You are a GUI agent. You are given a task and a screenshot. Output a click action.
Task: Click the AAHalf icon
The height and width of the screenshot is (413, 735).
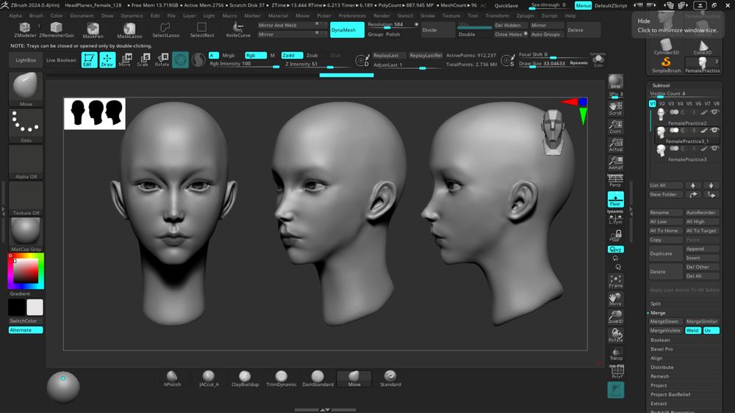click(615, 164)
